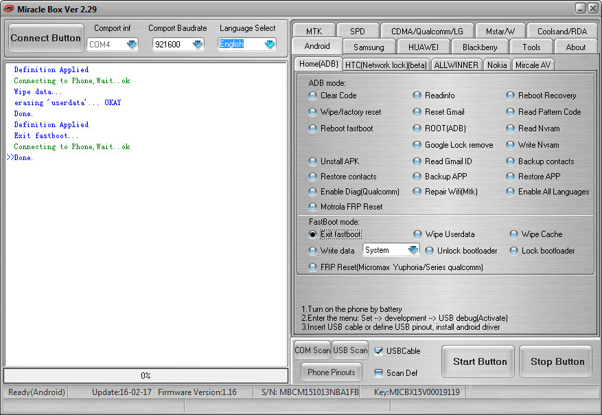The width and height of the screenshot is (602, 415).
Task: Click the Miracle Box title bar icon
Action: coord(8,9)
